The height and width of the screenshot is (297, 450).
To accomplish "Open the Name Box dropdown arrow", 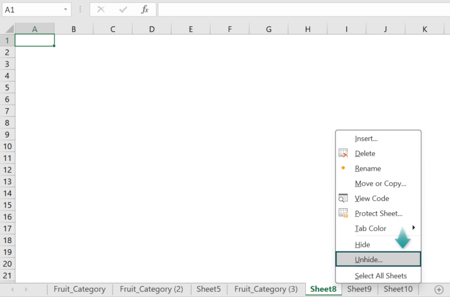I will [x=66, y=9].
